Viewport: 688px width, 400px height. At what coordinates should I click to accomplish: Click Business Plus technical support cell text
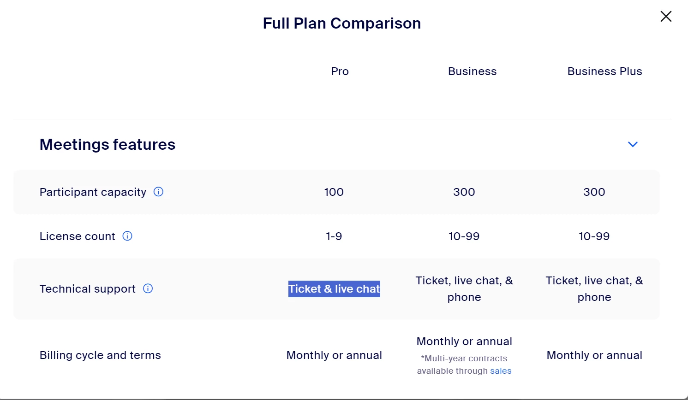point(594,289)
